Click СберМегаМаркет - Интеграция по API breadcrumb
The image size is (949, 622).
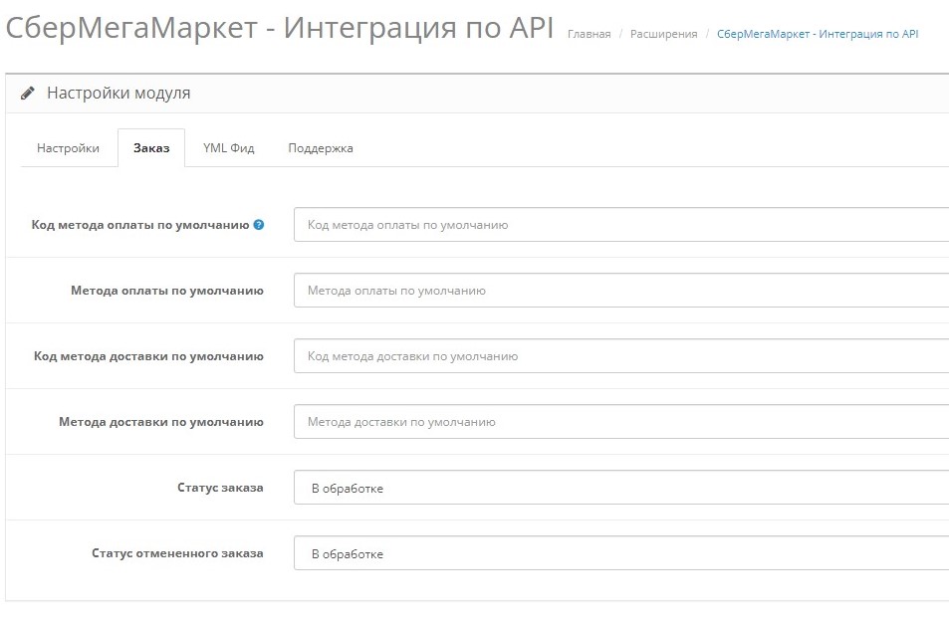pos(818,34)
